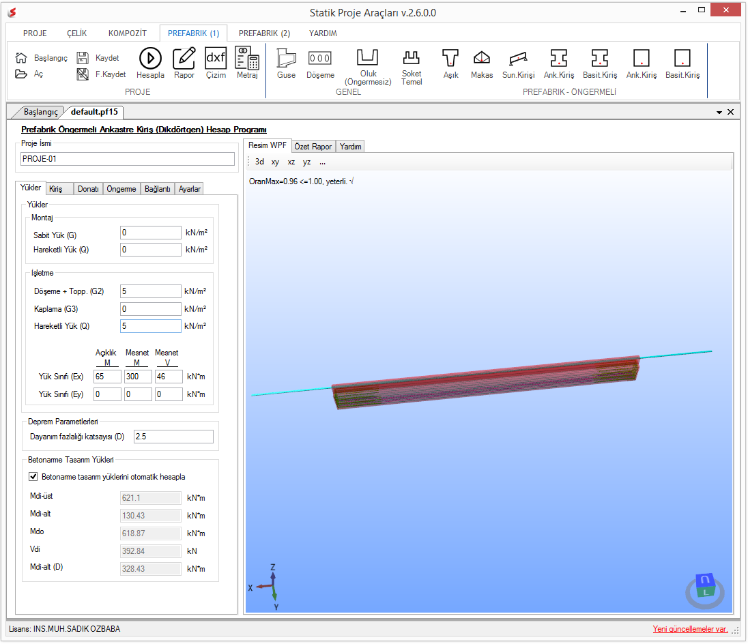Click the İşletme Hareketli Yük (Q) field

point(150,326)
